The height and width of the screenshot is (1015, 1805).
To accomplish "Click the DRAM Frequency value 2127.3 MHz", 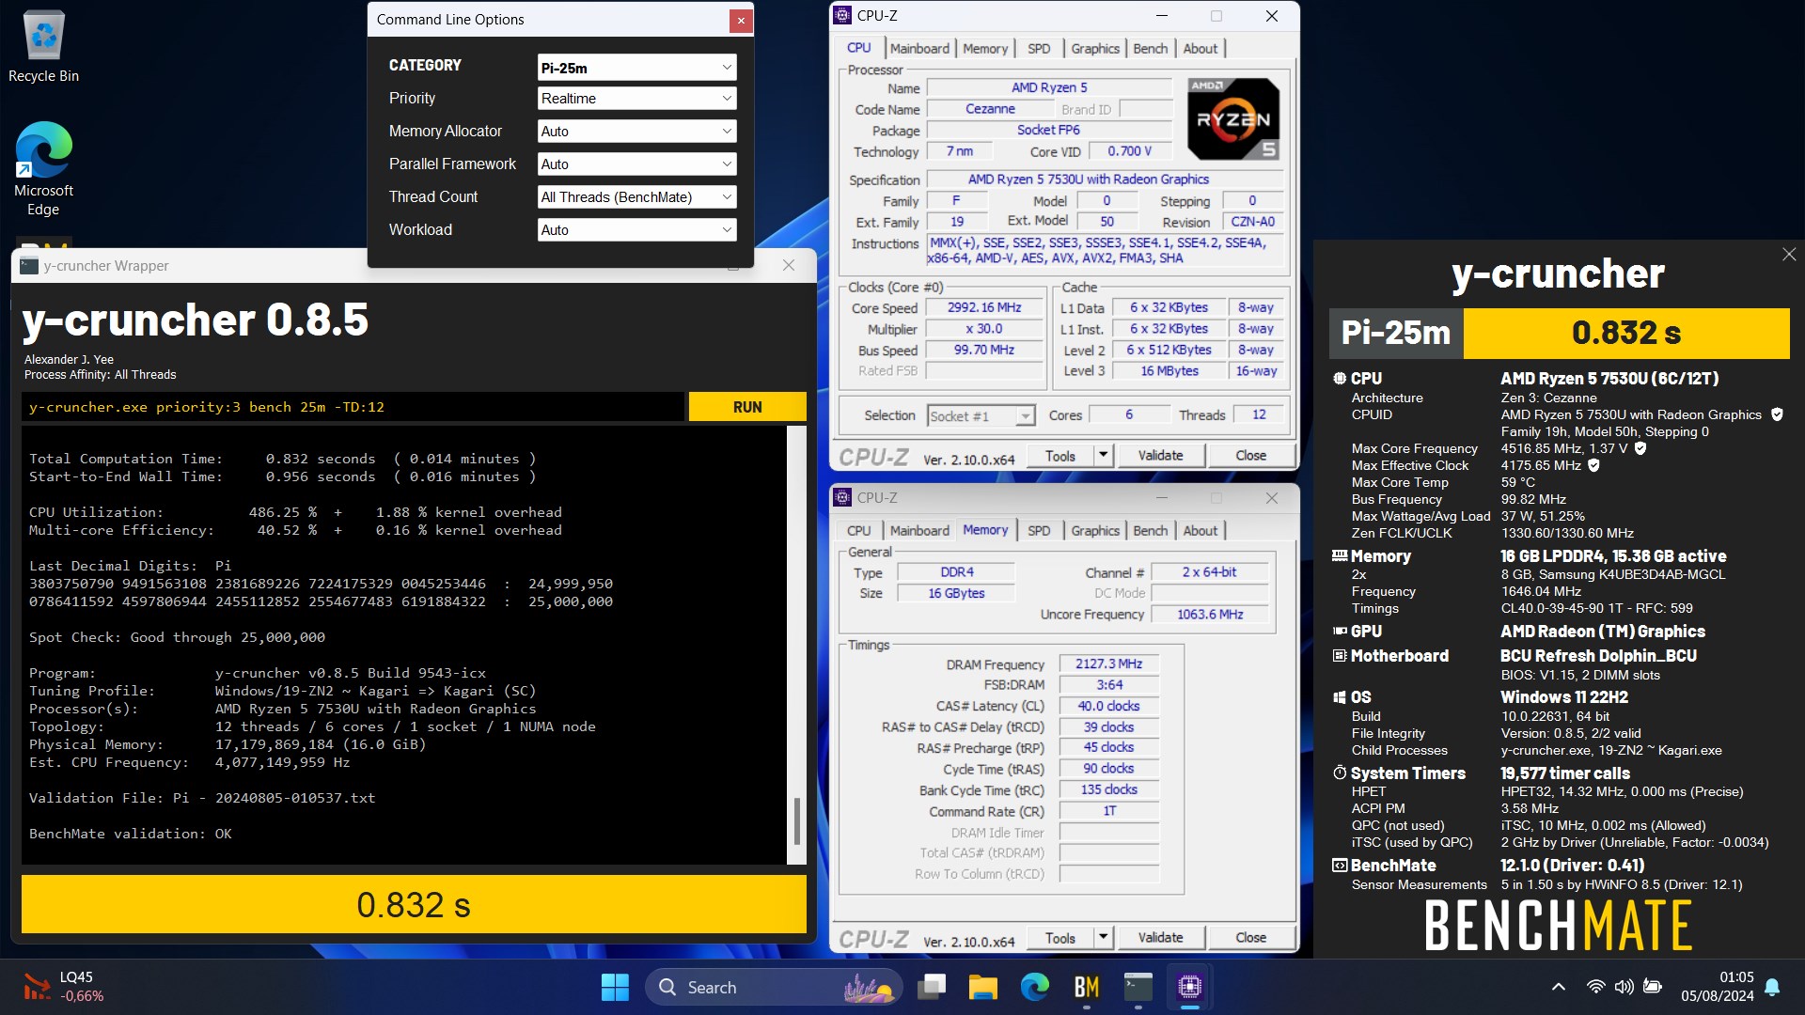I will 1109,664.
